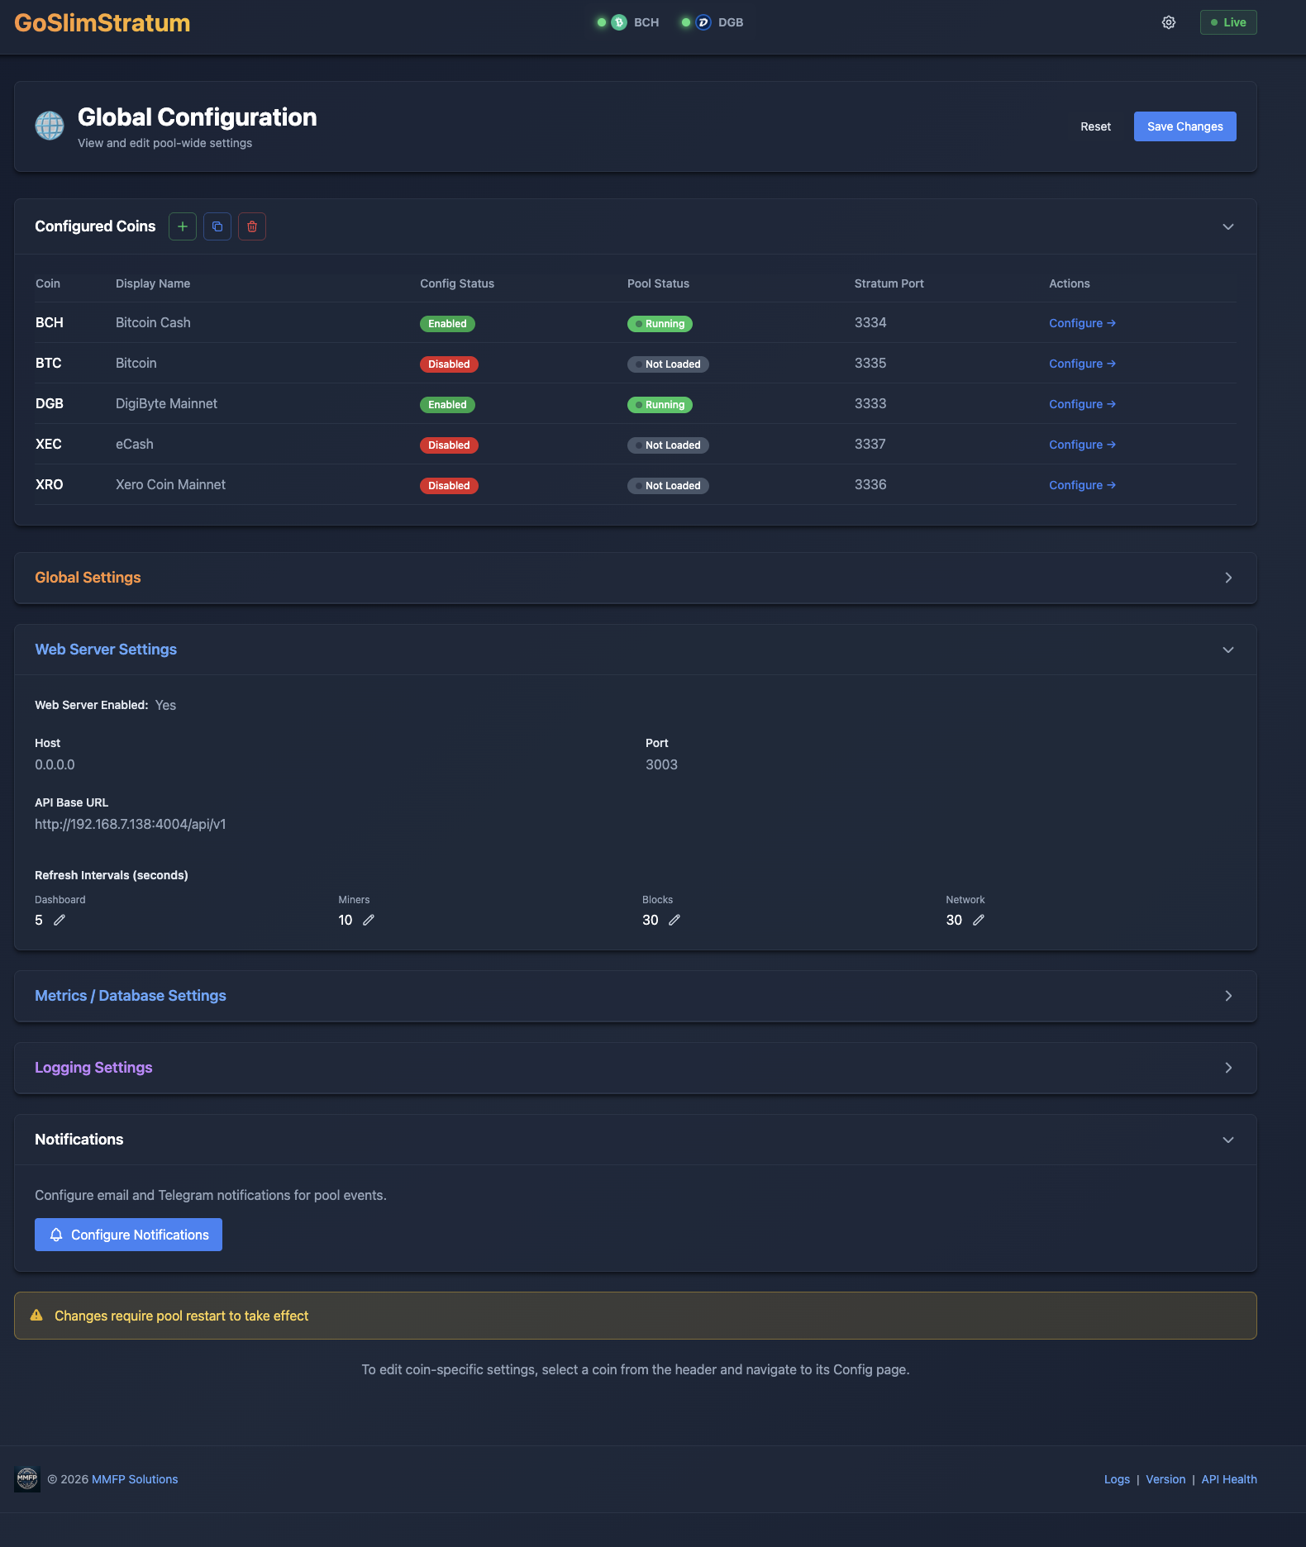Click the blue copy coin icon
The image size is (1306, 1547).
click(x=217, y=226)
